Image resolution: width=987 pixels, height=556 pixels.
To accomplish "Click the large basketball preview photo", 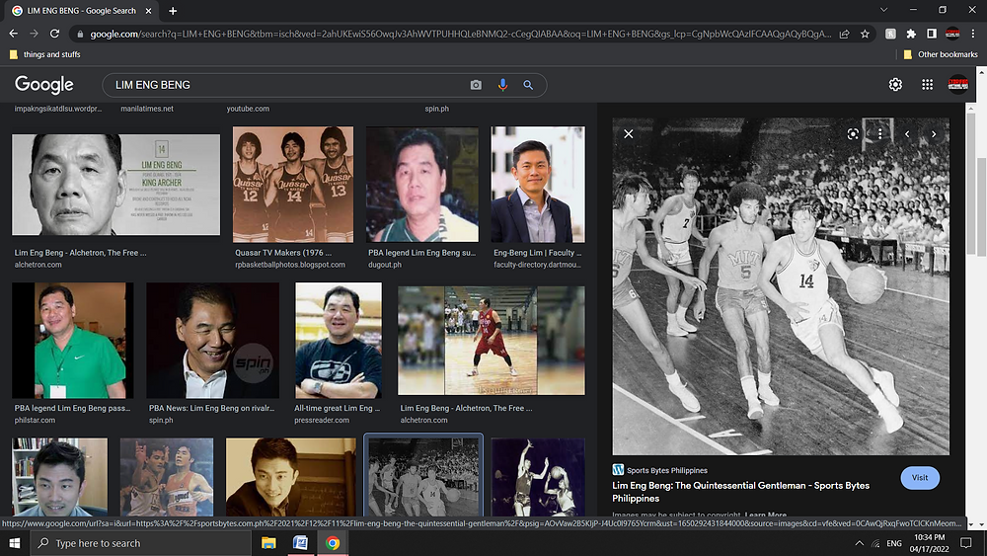I will click(x=781, y=286).
